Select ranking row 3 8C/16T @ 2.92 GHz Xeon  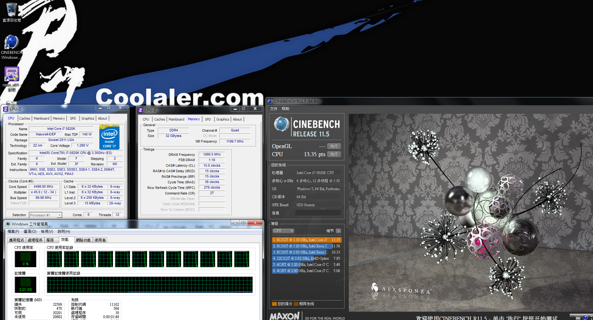[307, 252]
